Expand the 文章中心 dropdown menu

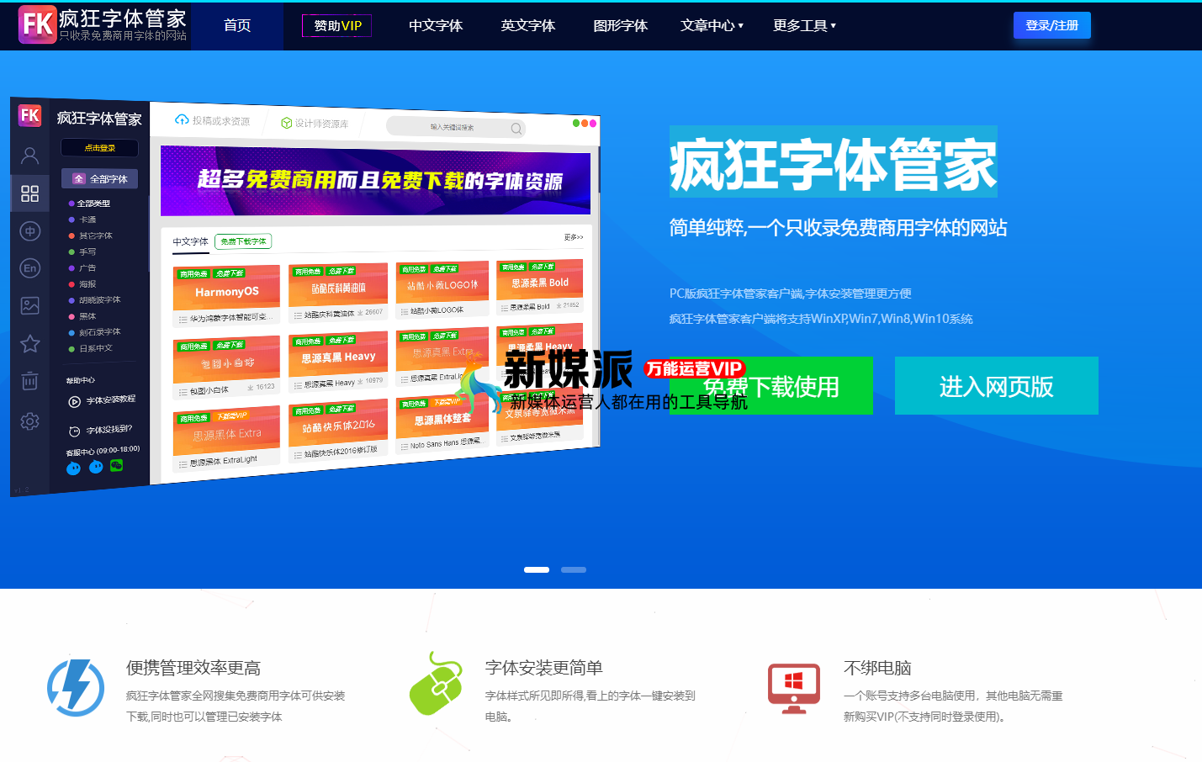(712, 26)
